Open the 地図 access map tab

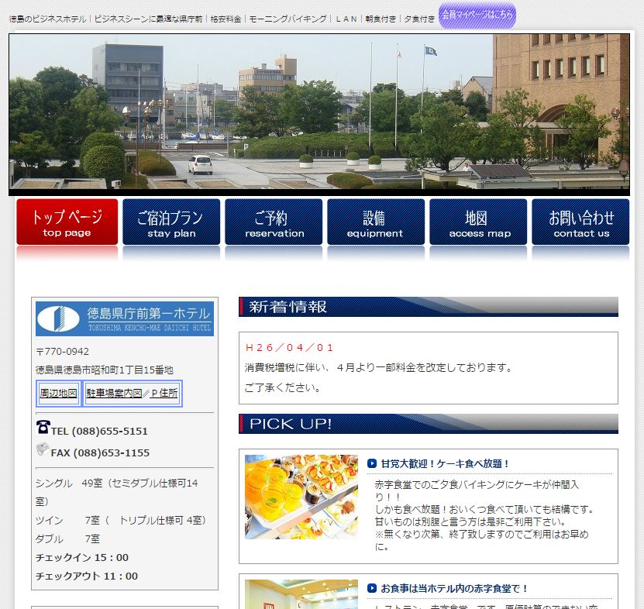point(478,222)
